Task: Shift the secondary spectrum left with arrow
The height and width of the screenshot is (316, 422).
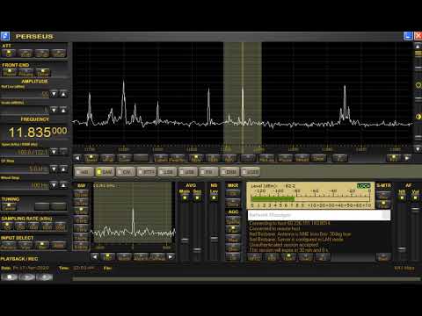Action: 94,256
